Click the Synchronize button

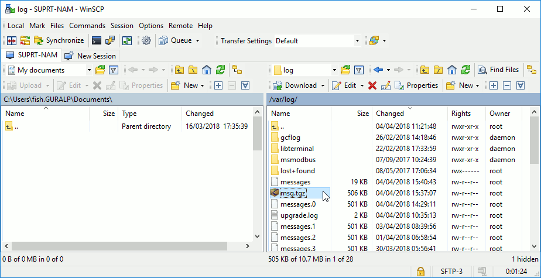[x=59, y=41]
